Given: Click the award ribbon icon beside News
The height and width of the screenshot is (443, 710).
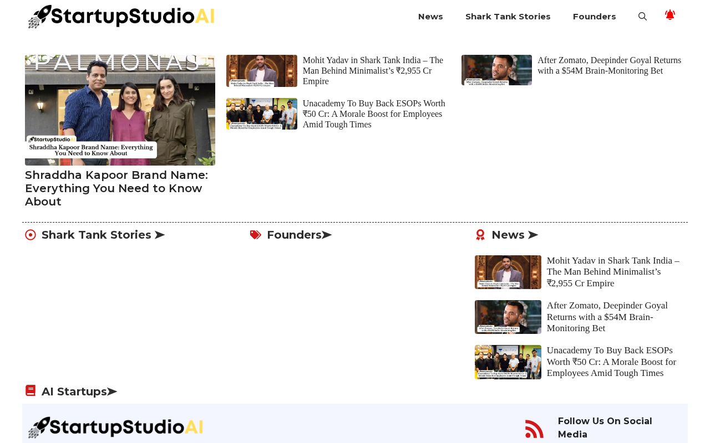Looking at the screenshot, I should [480, 235].
